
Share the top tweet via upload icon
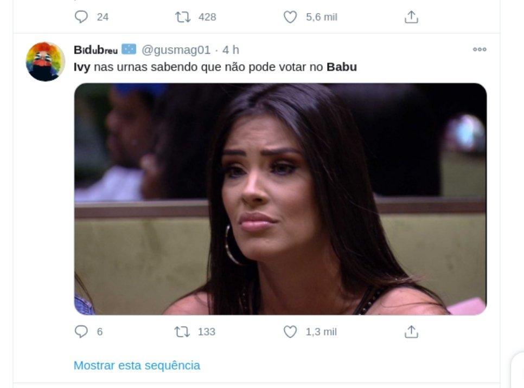click(x=411, y=17)
